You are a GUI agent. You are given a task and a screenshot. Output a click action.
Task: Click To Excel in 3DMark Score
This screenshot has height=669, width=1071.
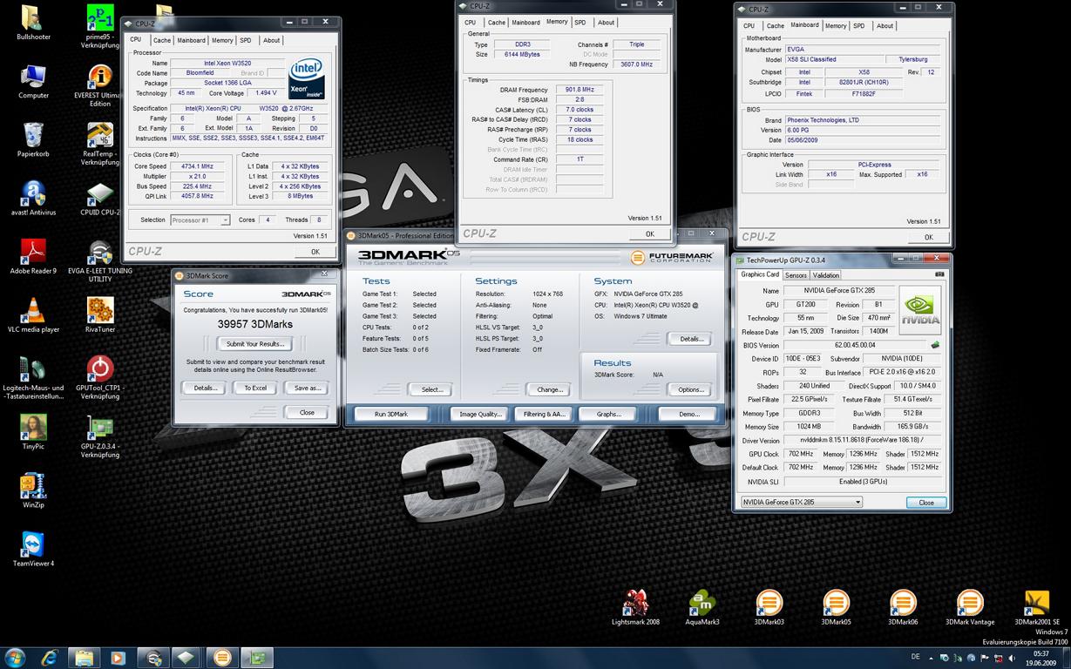click(255, 388)
